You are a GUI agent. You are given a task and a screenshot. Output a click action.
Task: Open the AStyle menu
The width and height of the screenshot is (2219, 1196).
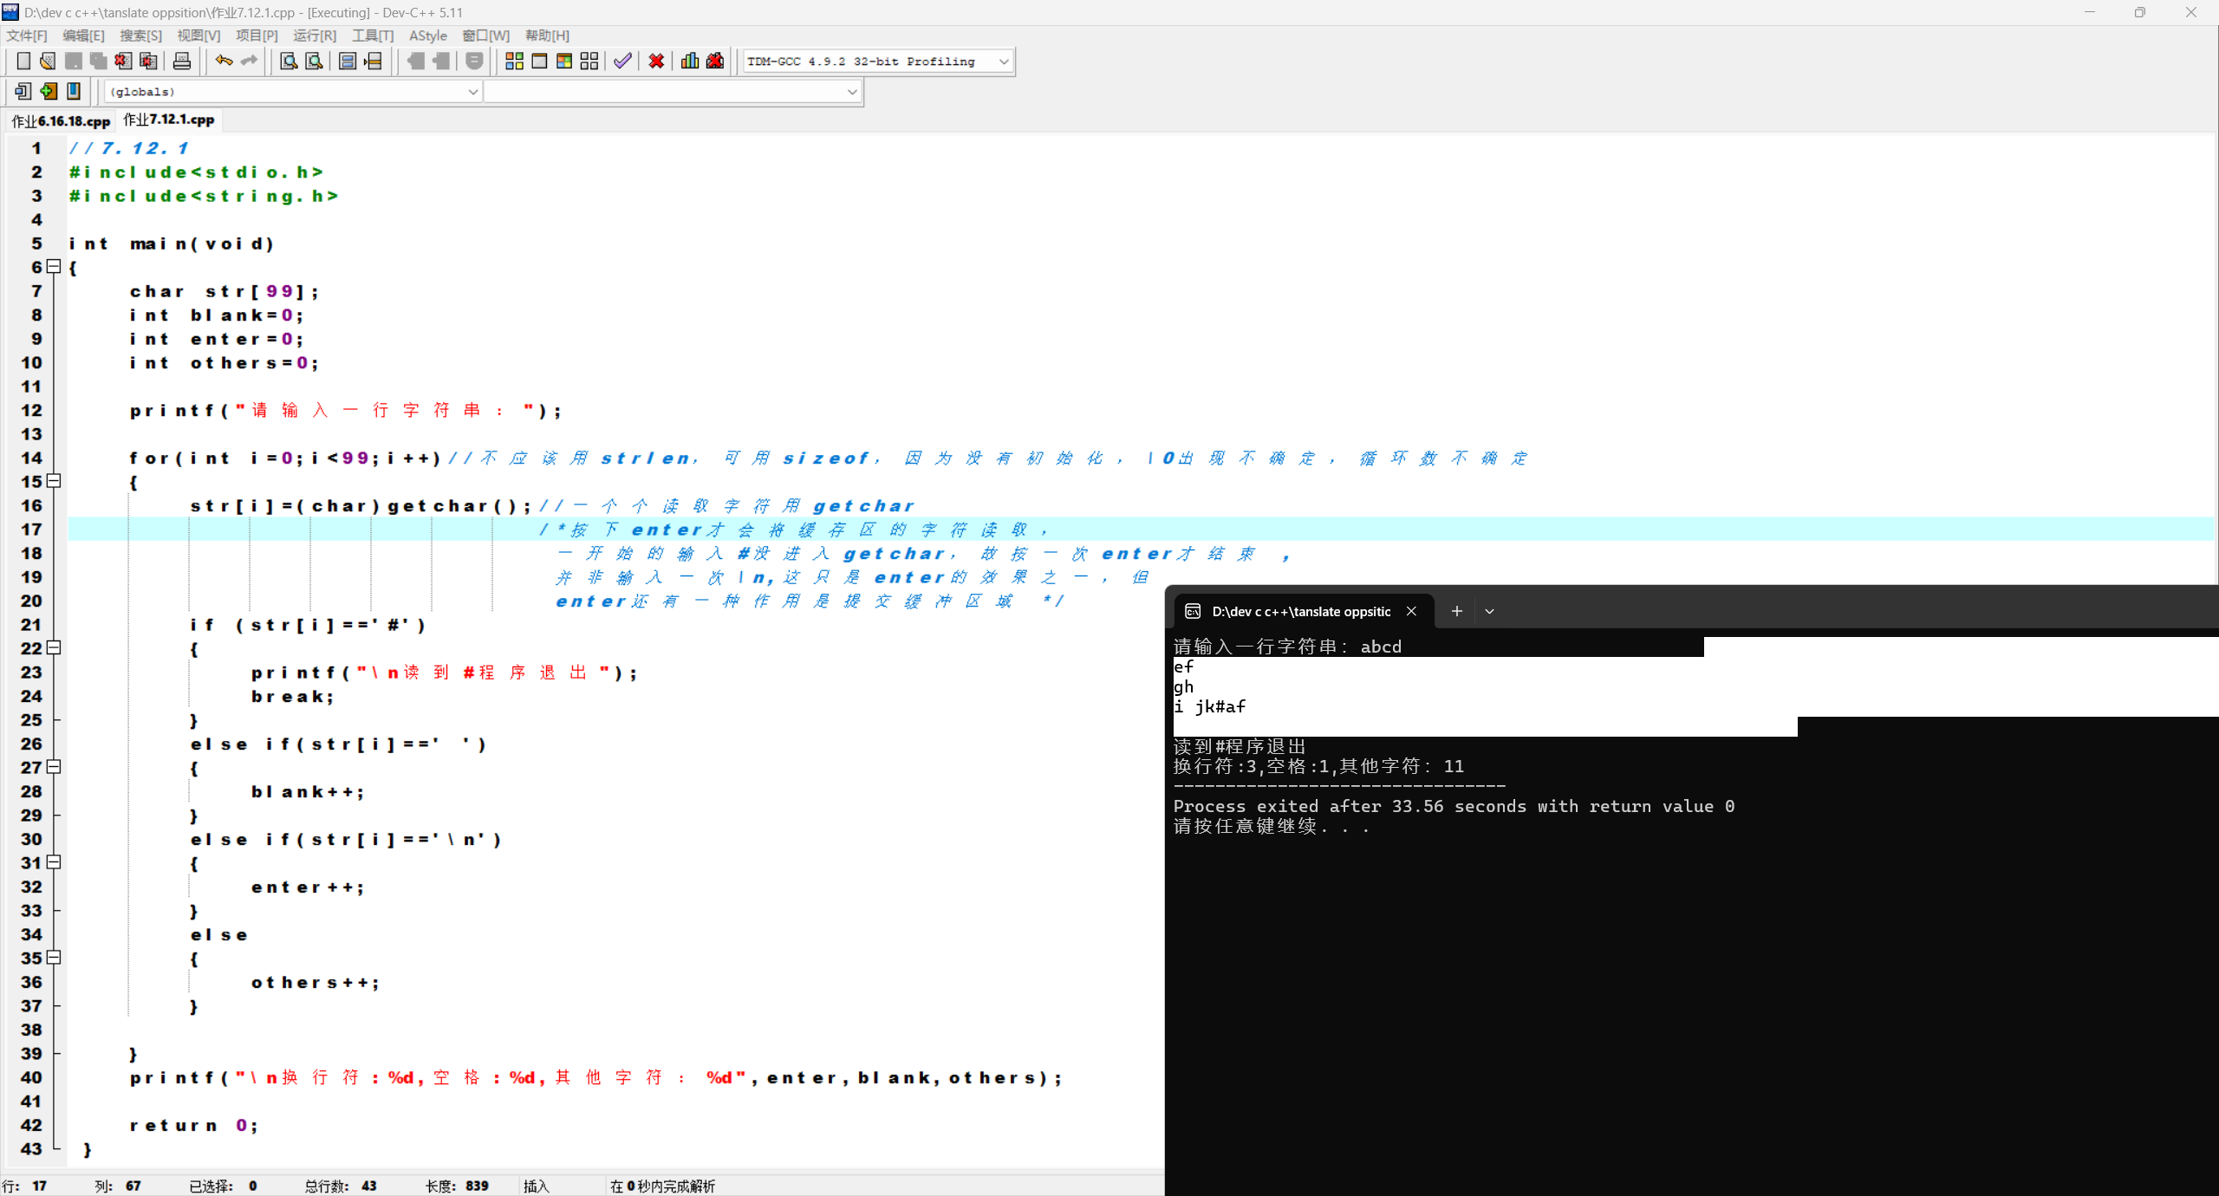point(427,36)
